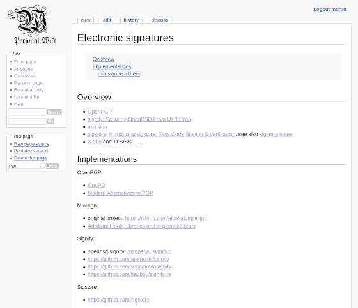Open the Raw page source link
Viewport: 358px width, 308px height.
[x=31, y=144]
